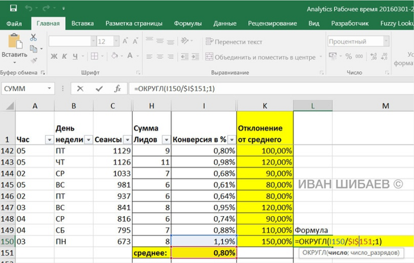Open the font name dropdown
This screenshot has height=263, width=414.
(x=93, y=41)
